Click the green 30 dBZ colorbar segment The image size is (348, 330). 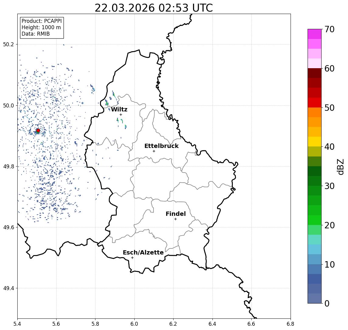tap(315, 191)
